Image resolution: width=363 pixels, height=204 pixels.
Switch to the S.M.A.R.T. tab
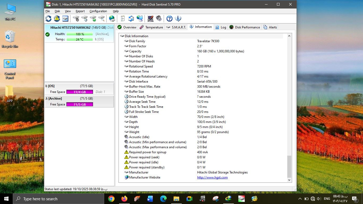point(176,27)
